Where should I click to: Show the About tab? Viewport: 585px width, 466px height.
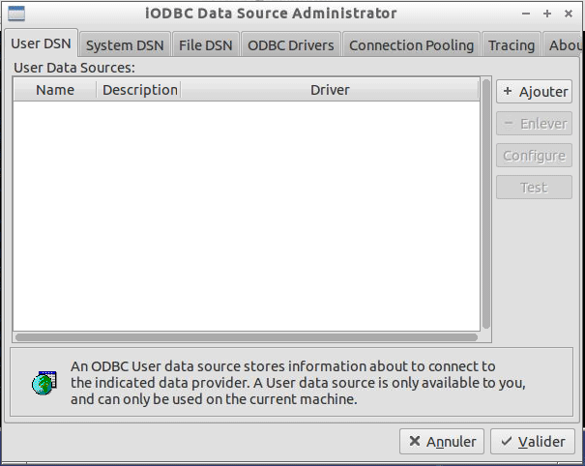[564, 45]
